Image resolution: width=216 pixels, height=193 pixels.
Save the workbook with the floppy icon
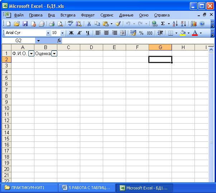25,24
